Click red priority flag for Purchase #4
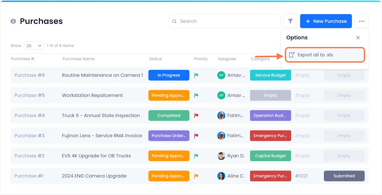This screenshot has width=382, height=195. tap(196, 116)
